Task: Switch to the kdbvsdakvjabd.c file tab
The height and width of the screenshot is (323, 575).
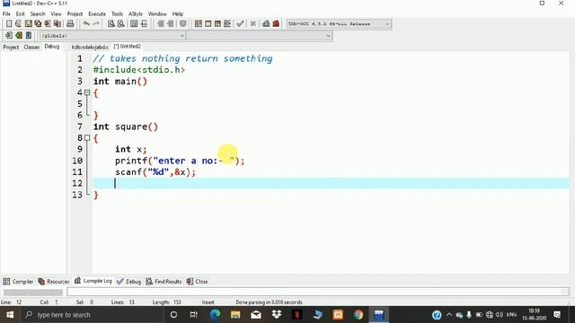Action: [90, 47]
